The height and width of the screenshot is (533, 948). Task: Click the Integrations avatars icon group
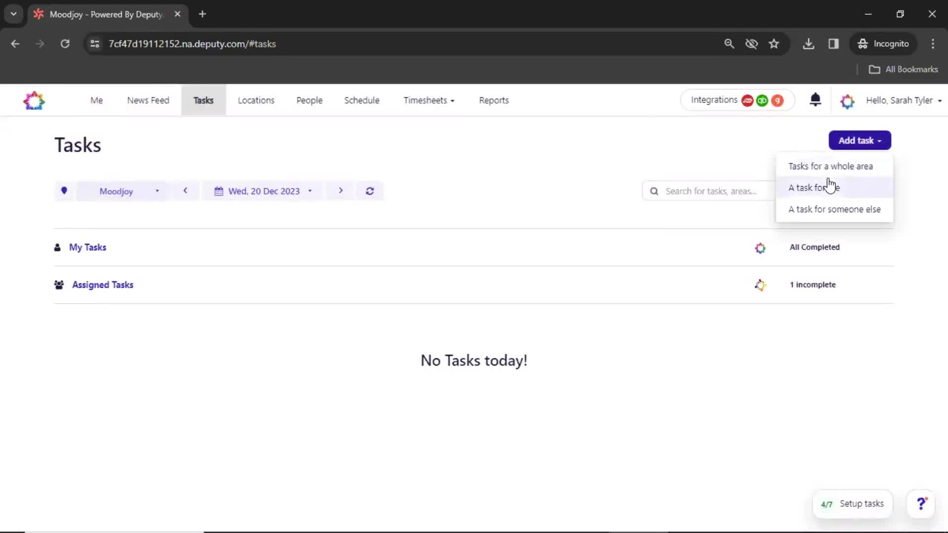(x=762, y=100)
